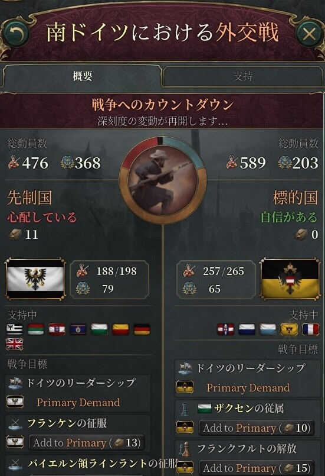Add フランクフルトの解放 to primary demand
This screenshot has width=325, height=476.
tap(257, 468)
